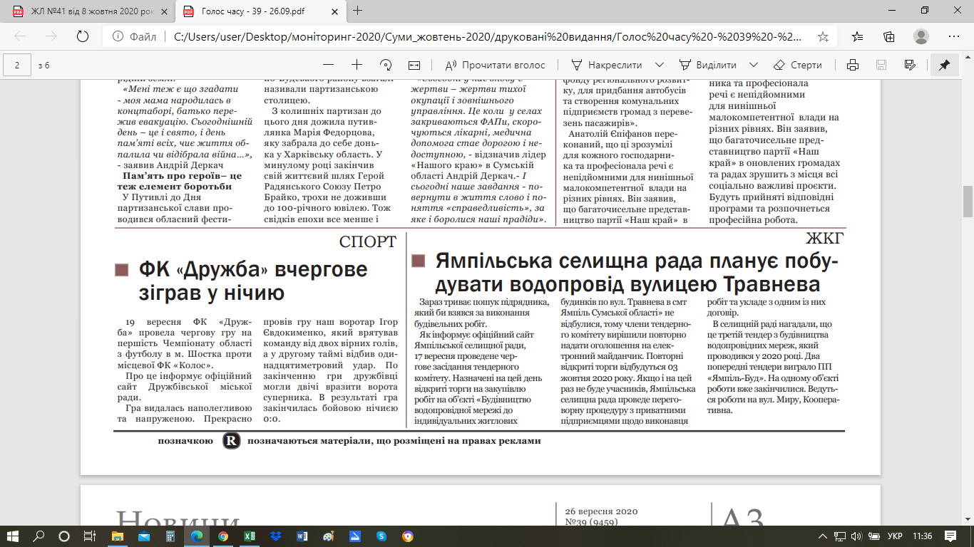Zoom out of the PDF
The width and height of the screenshot is (974, 547).
pyautogui.click(x=328, y=65)
